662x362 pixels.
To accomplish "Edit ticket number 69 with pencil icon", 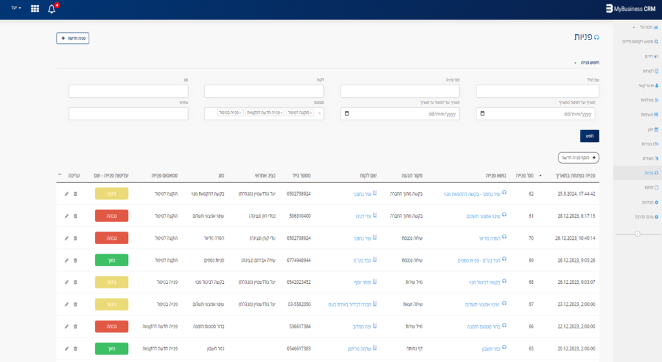I will click(x=67, y=261).
